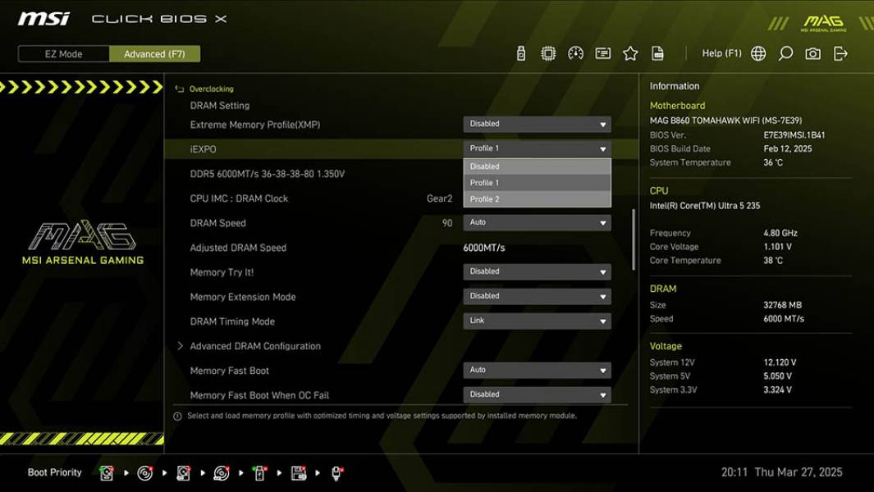874x492 pixels.
Task: Select DRAM Timing Mode label
Action: click(x=232, y=321)
